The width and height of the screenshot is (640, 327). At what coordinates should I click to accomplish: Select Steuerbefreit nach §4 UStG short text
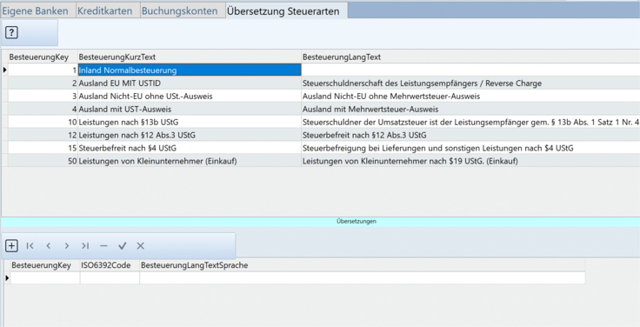(189, 148)
